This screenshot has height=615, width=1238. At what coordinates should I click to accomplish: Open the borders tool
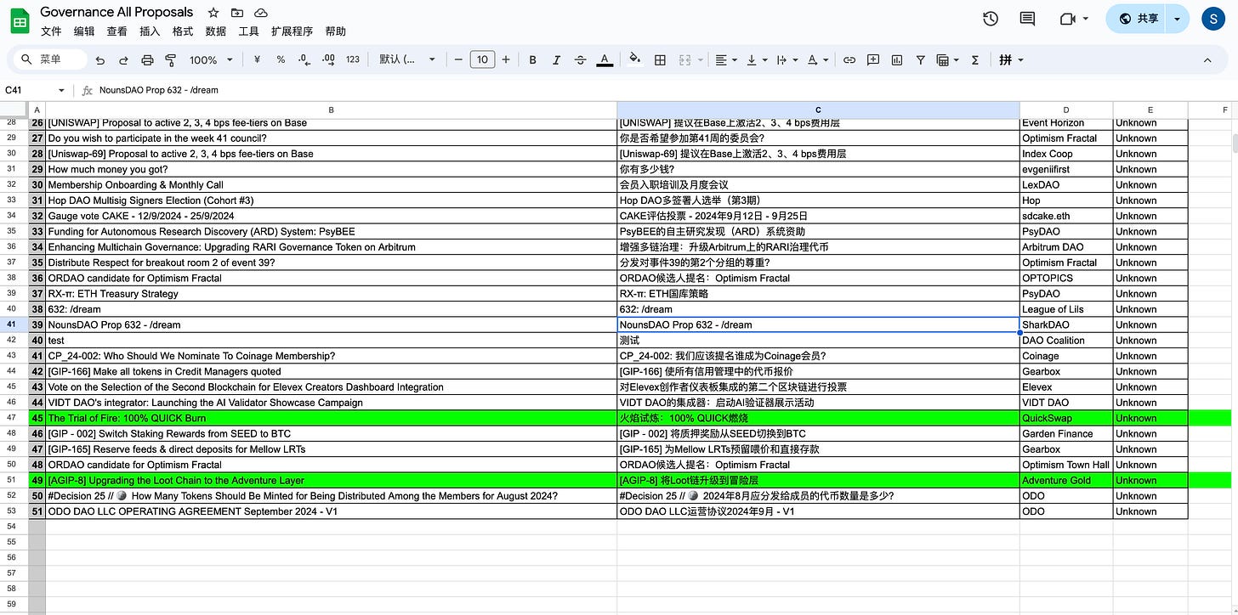660,59
